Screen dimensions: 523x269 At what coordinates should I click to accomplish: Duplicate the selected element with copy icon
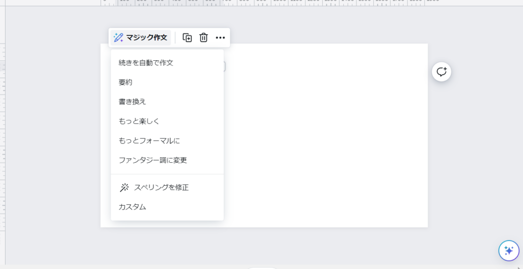pos(187,37)
